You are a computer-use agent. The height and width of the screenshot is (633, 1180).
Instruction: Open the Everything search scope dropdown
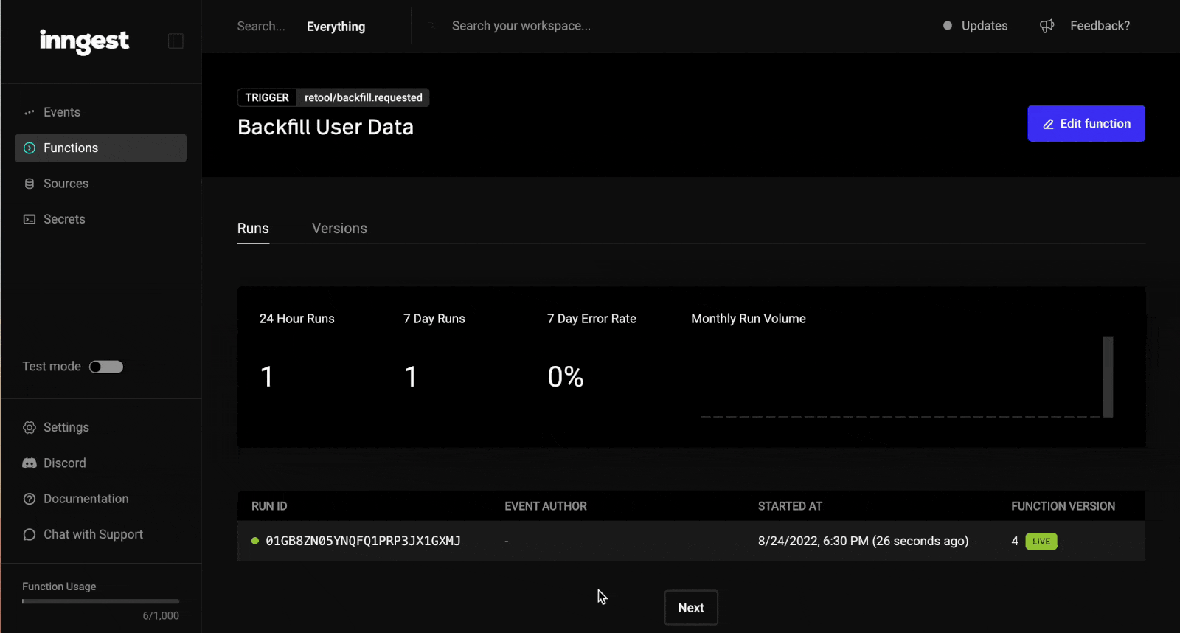(x=336, y=27)
